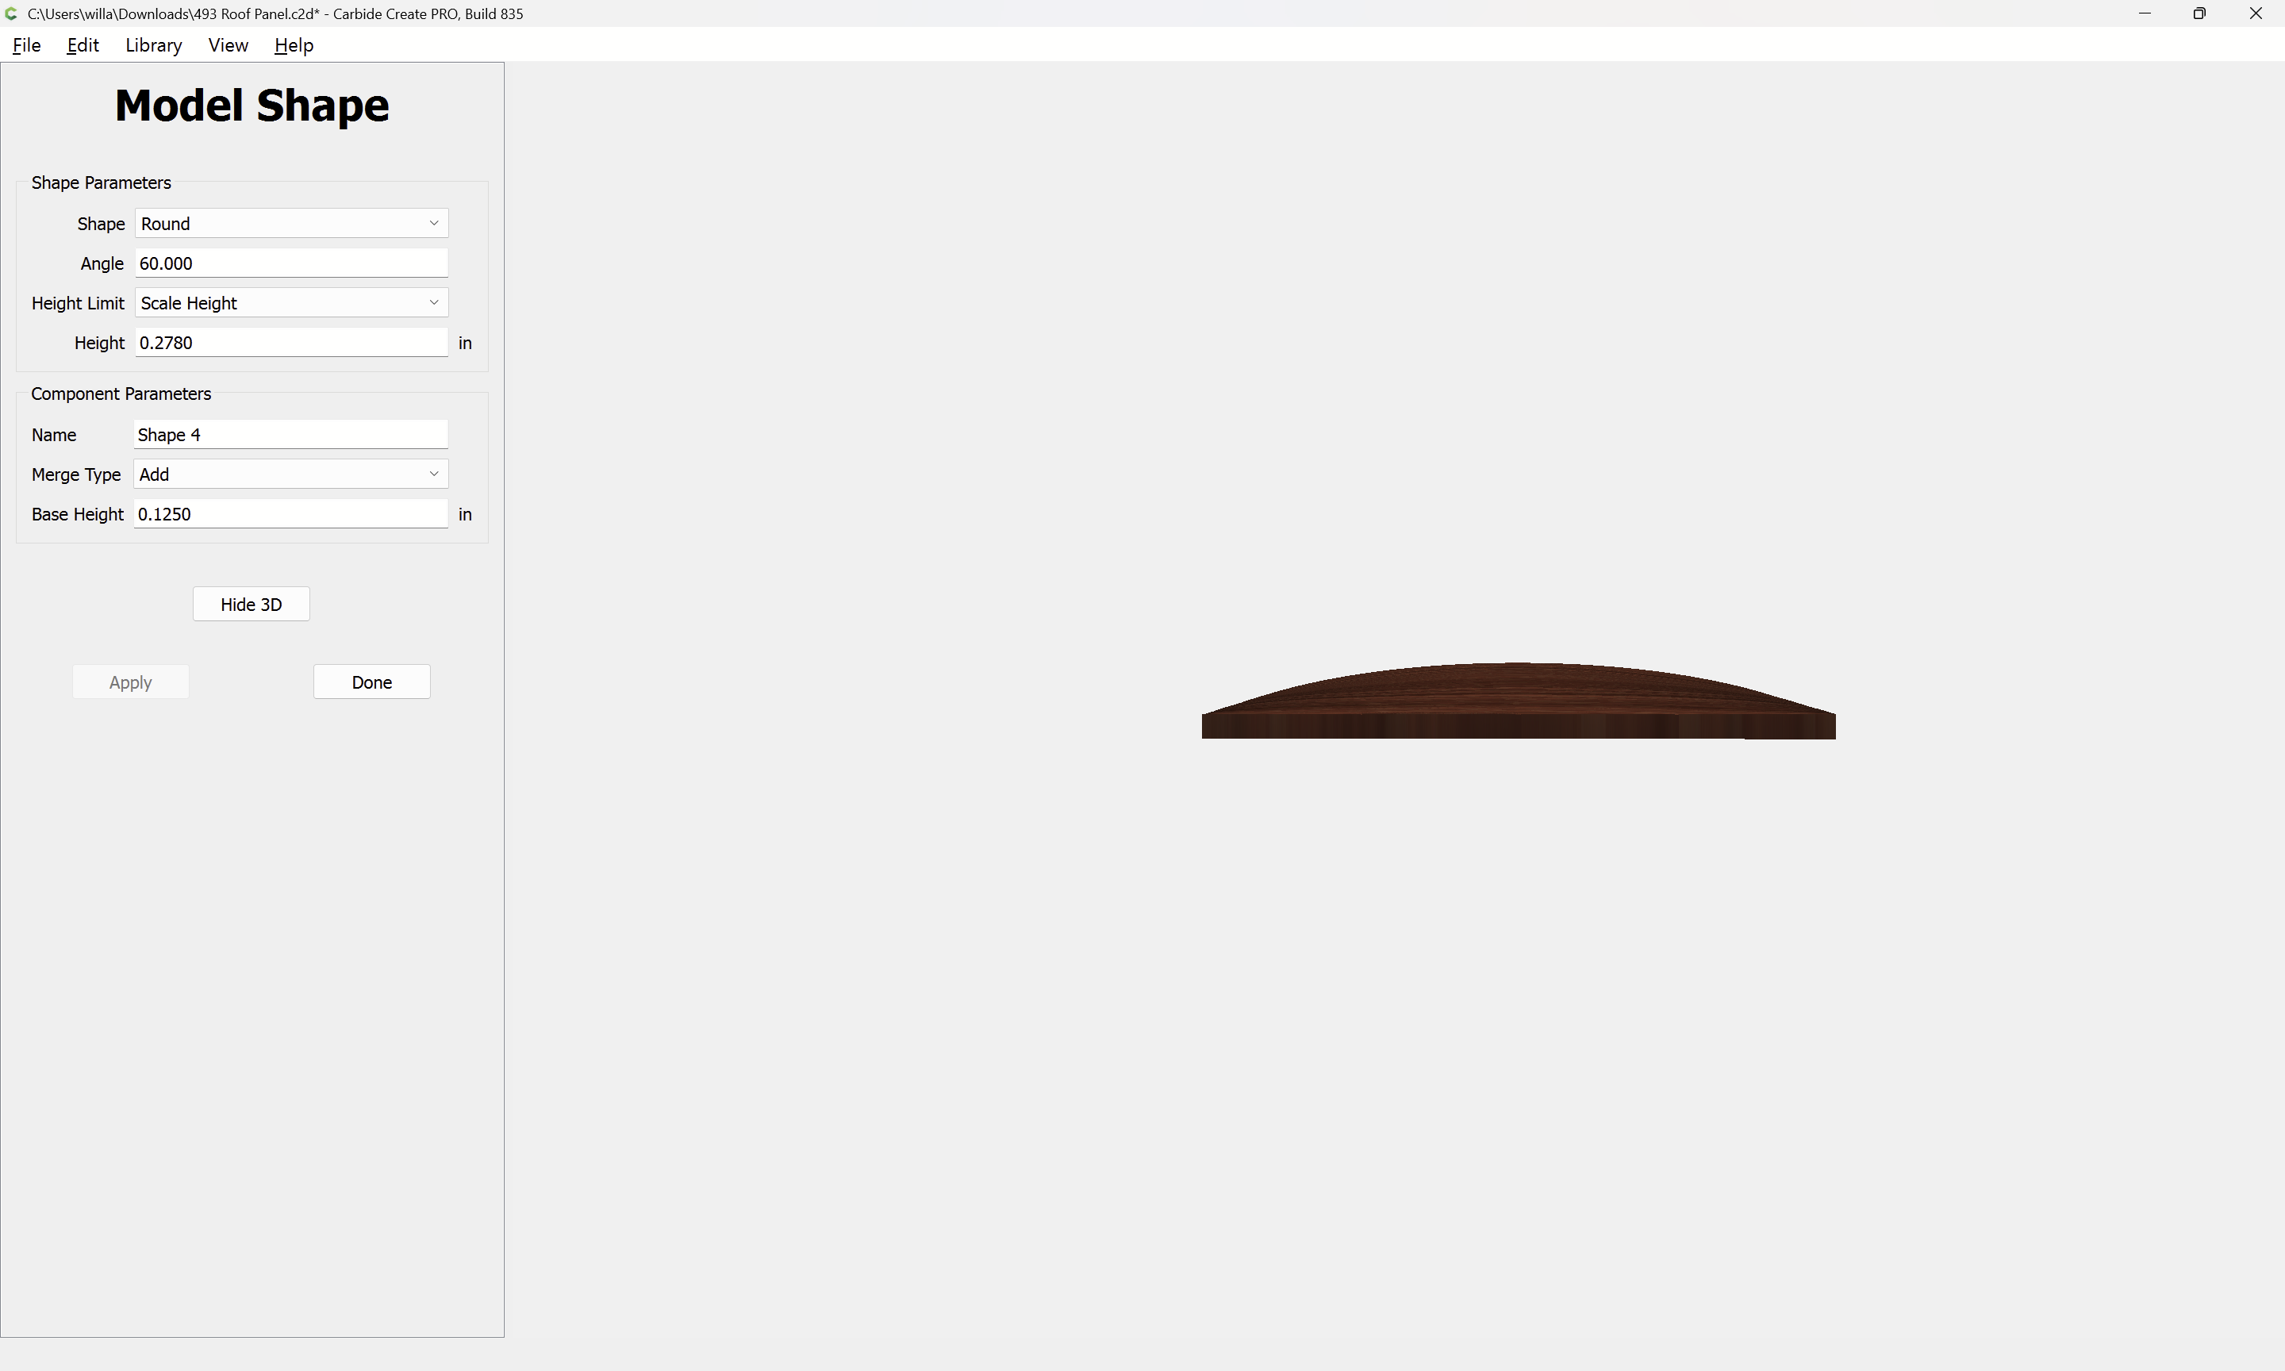Open the File menu
The height and width of the screenshot is (1371, 2285).
(26, 45)
